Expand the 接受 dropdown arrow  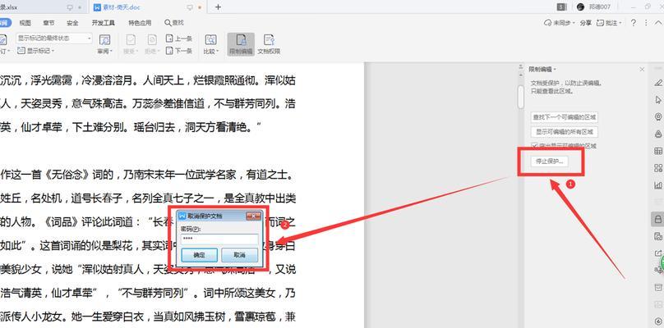pos(137,52)
